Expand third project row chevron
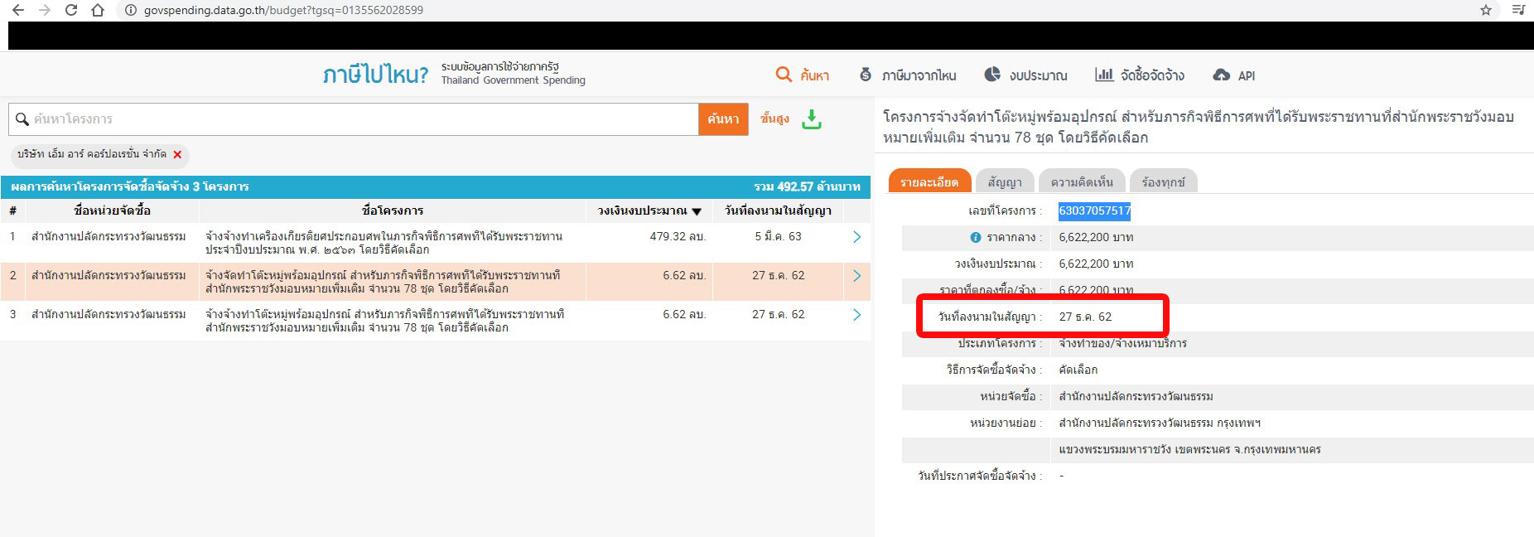Screen dimensions: 1534x537 (856, 315)
